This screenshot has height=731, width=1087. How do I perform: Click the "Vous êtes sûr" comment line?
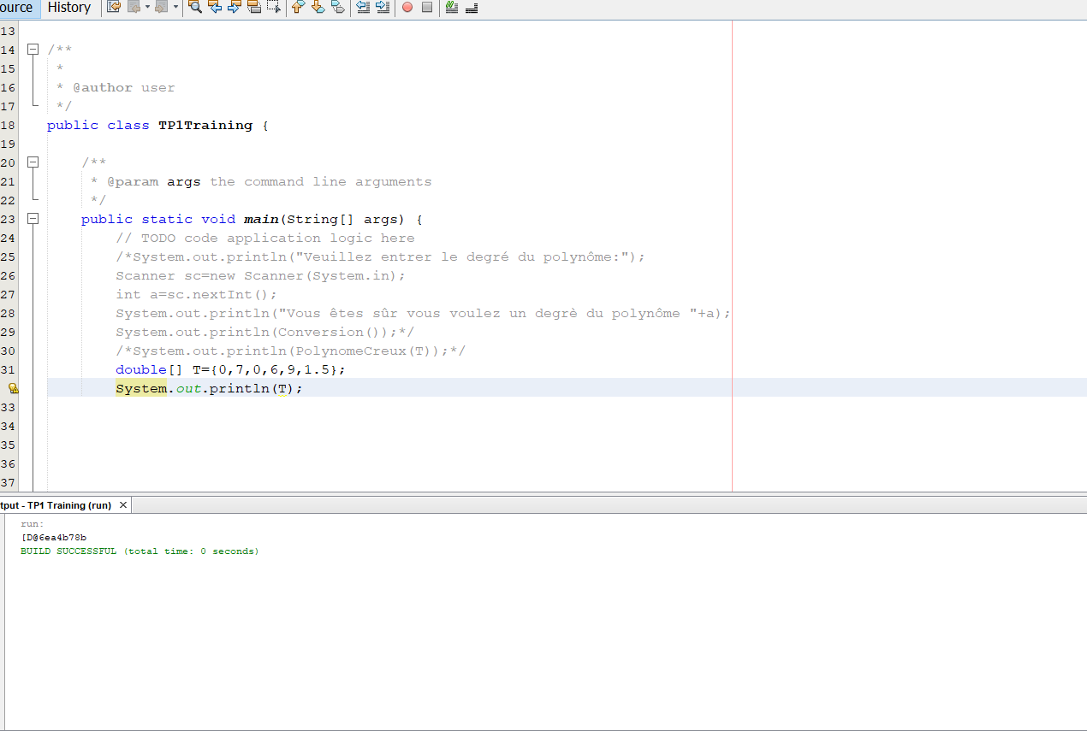[x=424, y=313]
